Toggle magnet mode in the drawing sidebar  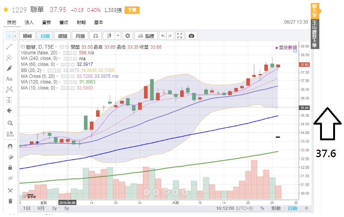[10, 146]
